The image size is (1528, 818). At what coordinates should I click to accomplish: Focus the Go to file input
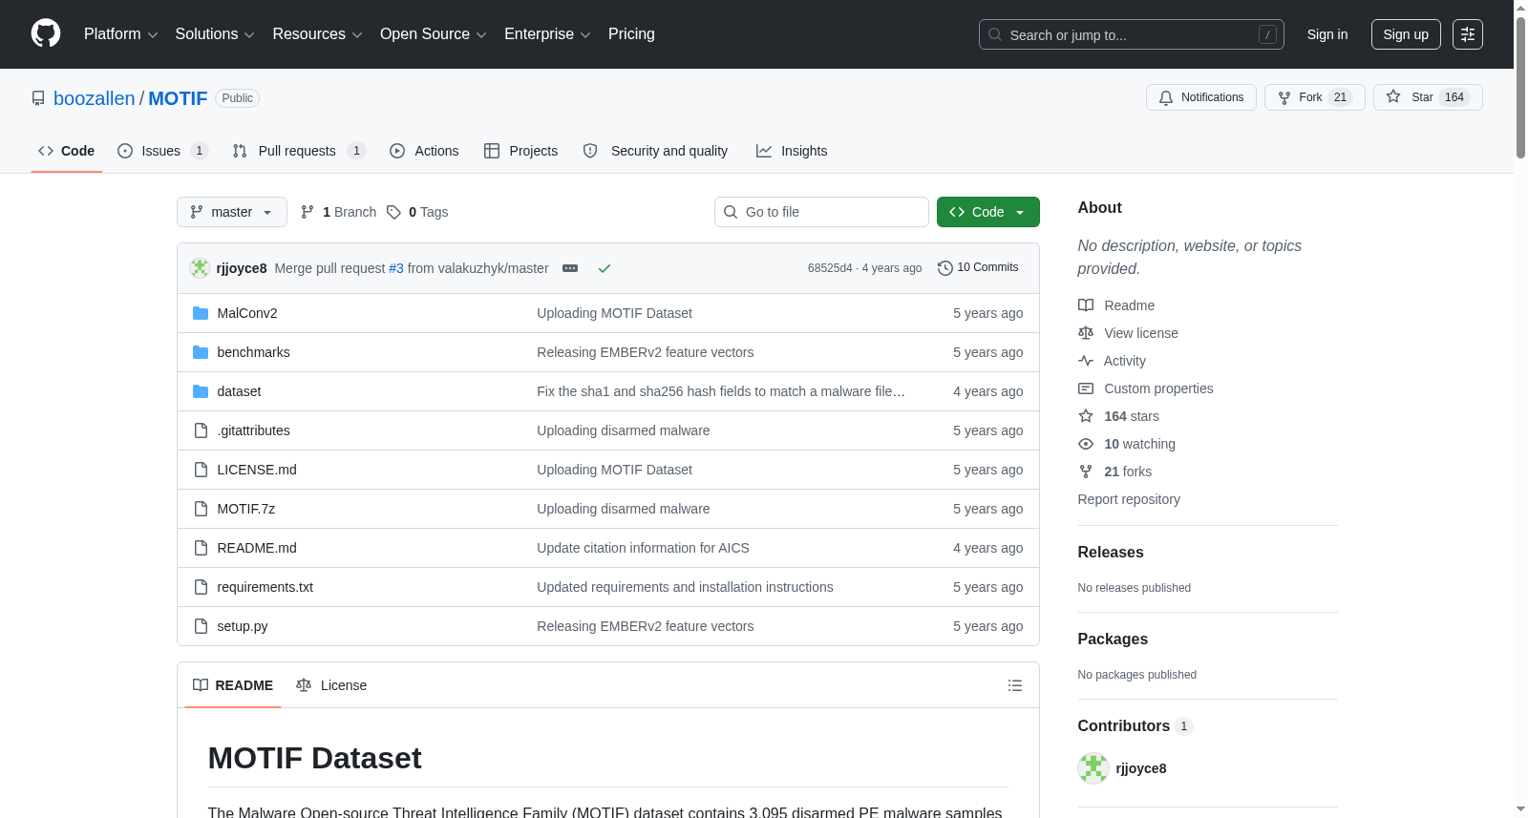coord(821,212)
